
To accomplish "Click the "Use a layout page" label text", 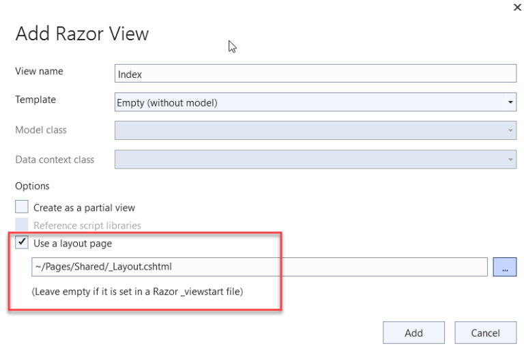I will [x=72, y=244].
